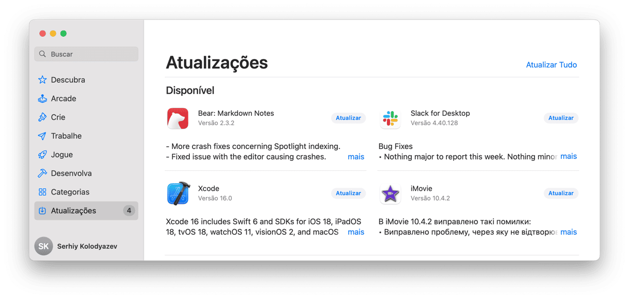629x299 pixels.
Task: Select the Jogue rocket icon
Action: click(x=42, y=155)
